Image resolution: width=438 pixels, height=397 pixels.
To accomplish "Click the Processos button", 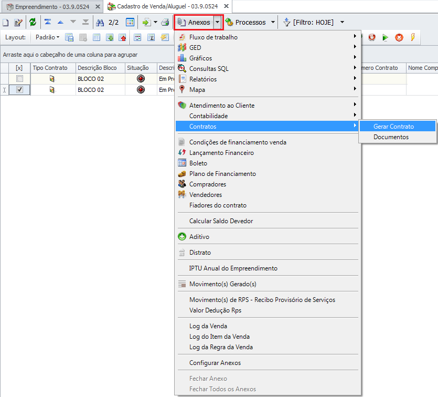I will pyautogui.click(x=246, y=22).
